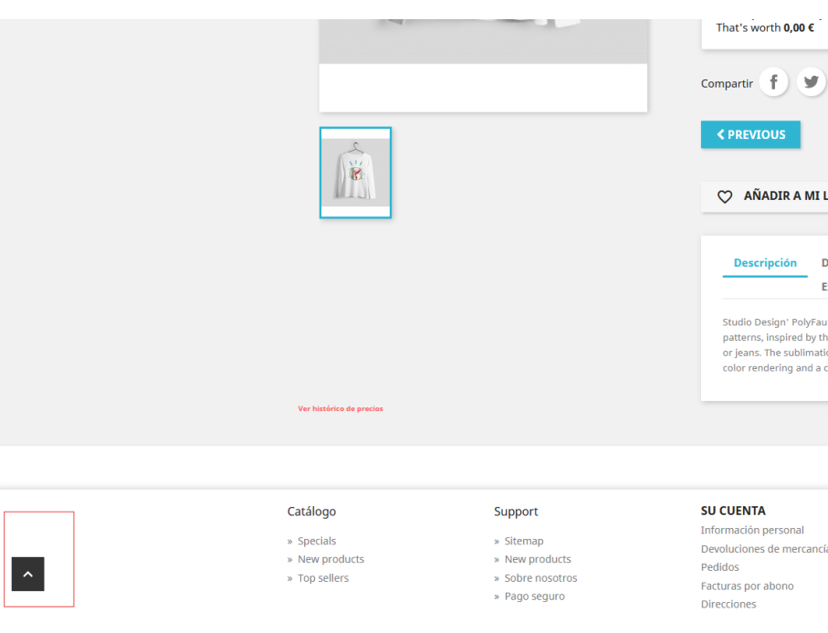
Task: Open Facturas por abono link
Action: point(747,586)
